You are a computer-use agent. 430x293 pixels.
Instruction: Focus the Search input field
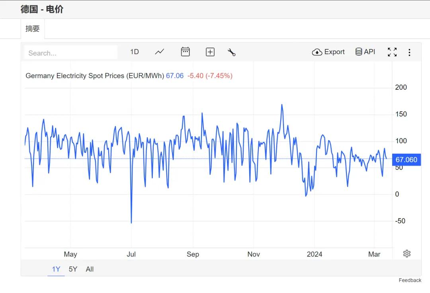click(x=71, y=53)
